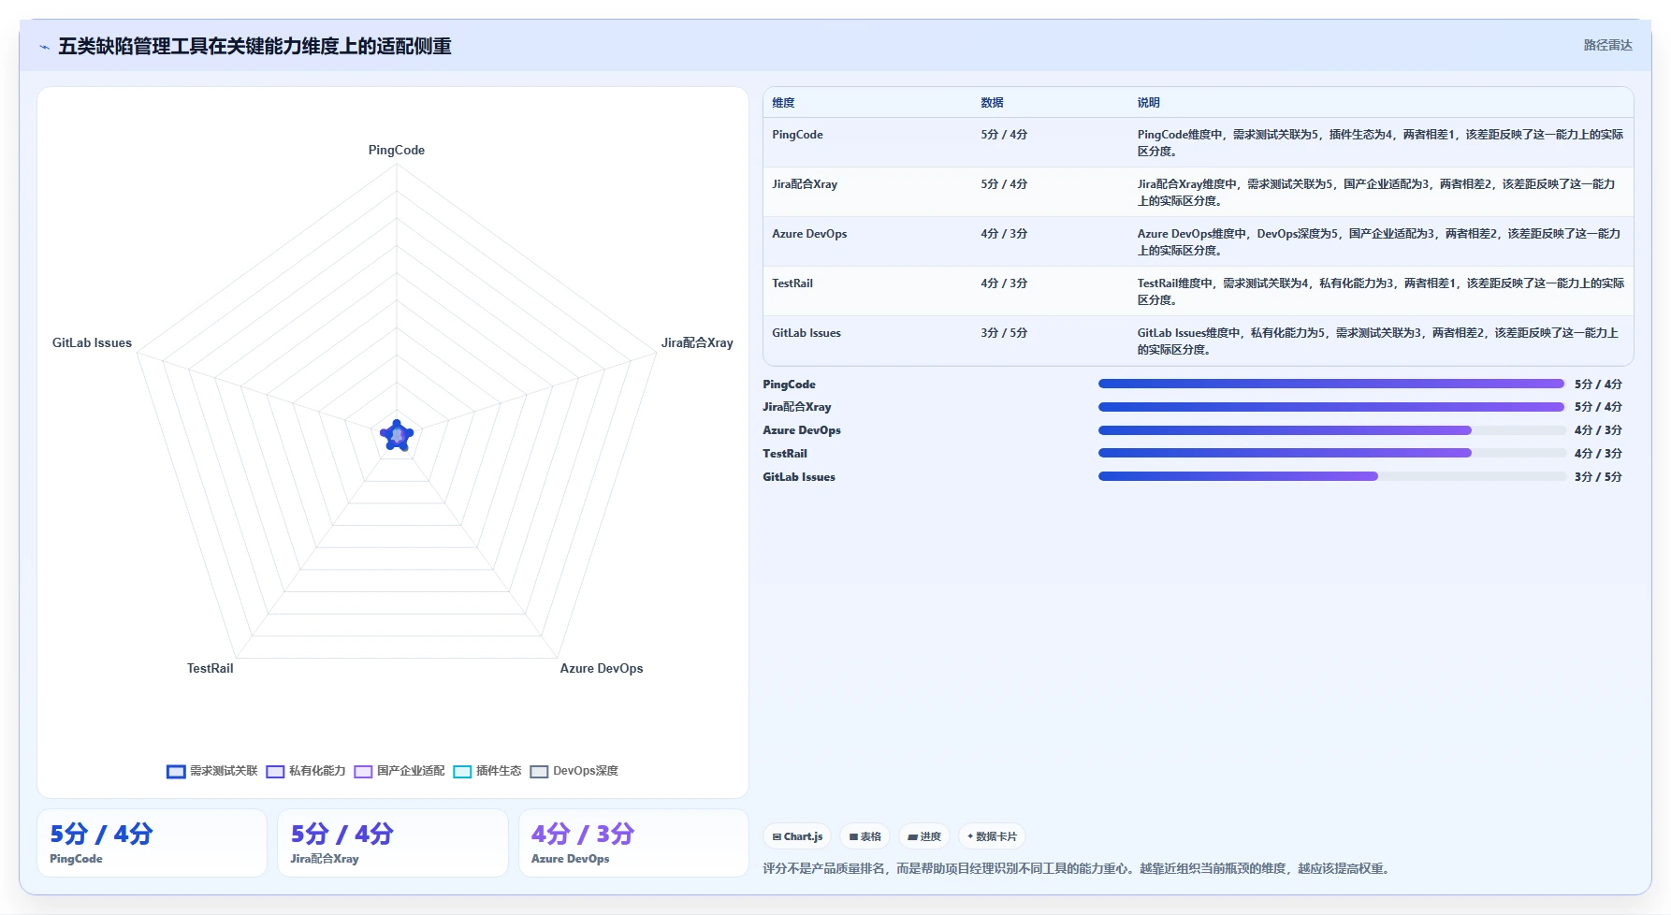1671x915 pixels.
Task: Click the footnote text starting with 评分不是产品质量排名
Action: point(1078,868)
